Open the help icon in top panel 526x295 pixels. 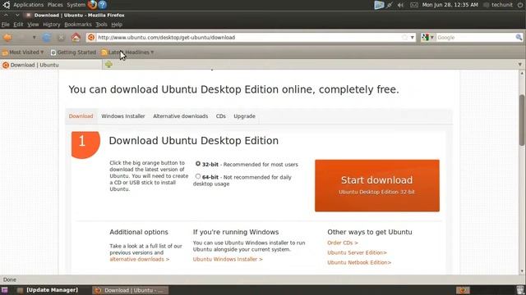[103, 5]
